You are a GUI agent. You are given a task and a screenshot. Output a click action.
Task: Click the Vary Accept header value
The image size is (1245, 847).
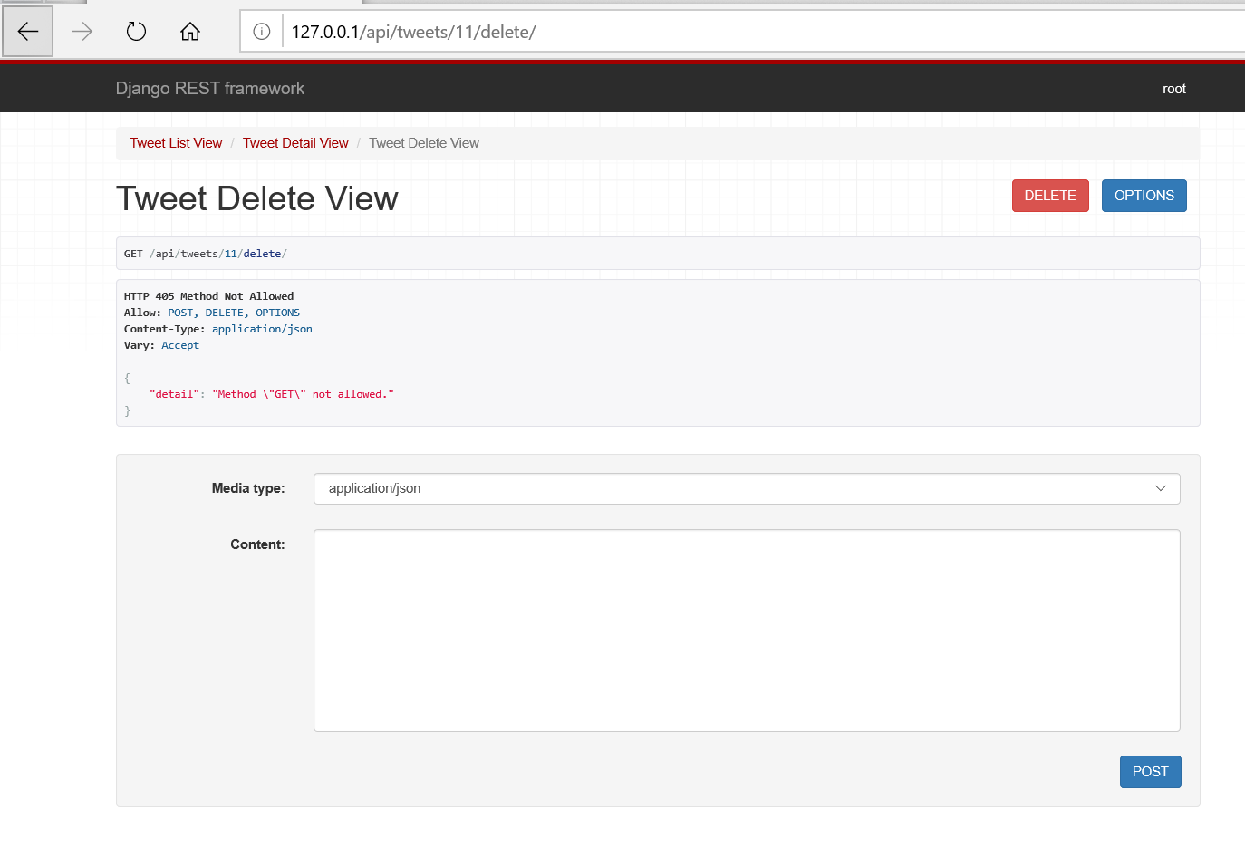point(180,345)
